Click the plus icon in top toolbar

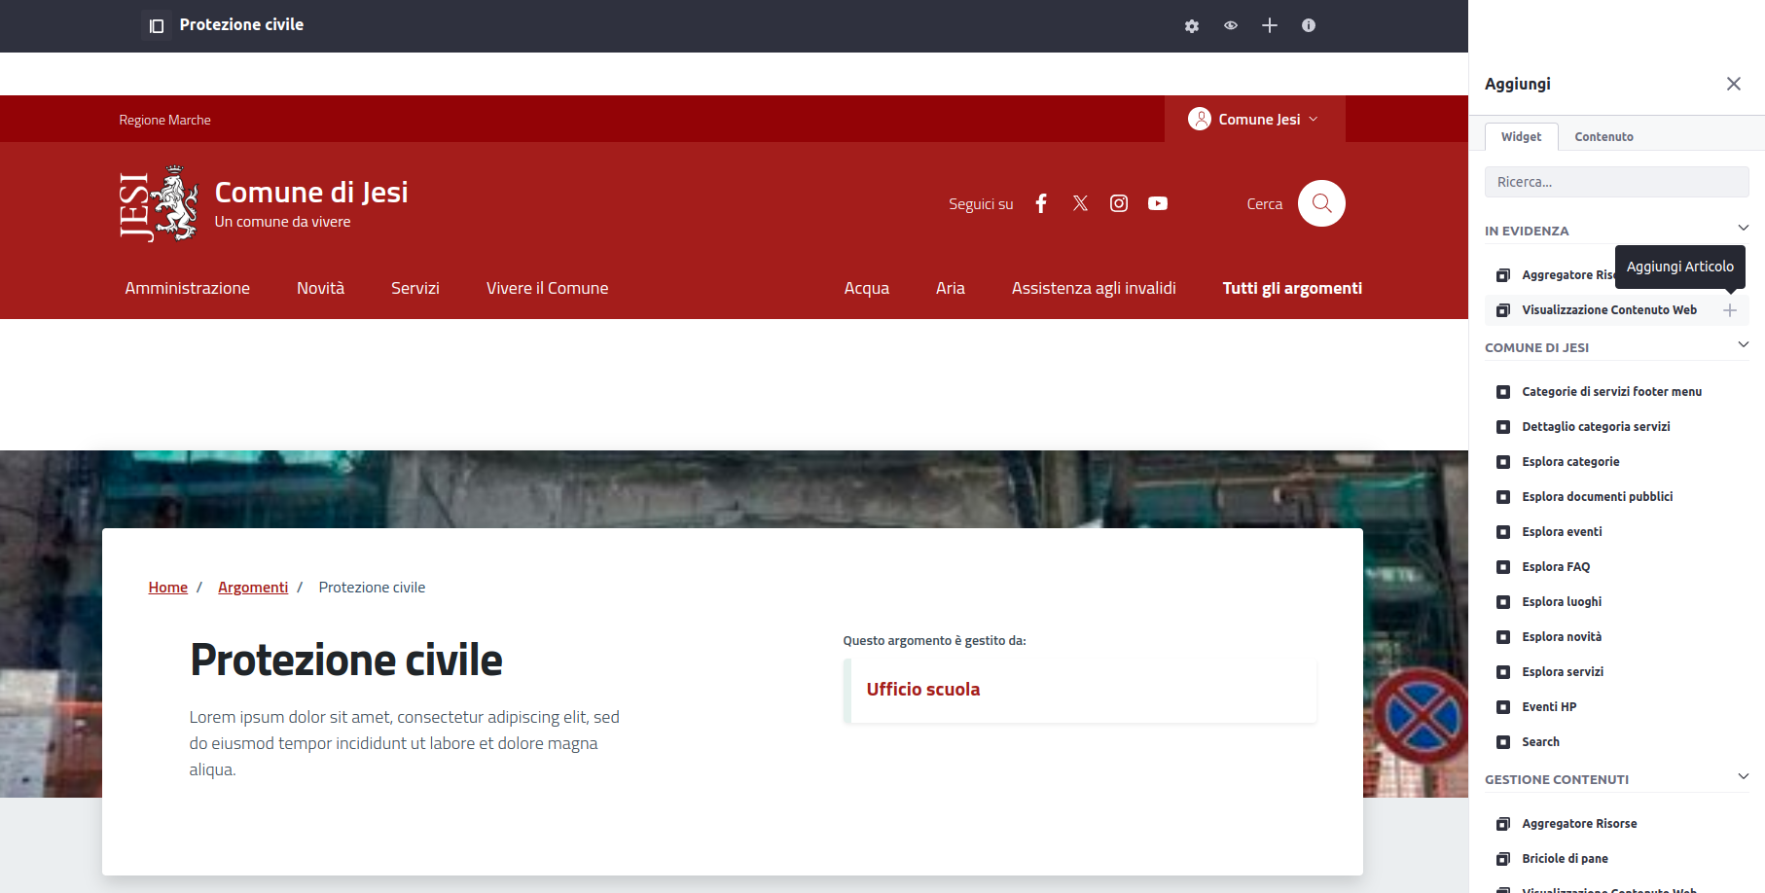point(1270,26)
